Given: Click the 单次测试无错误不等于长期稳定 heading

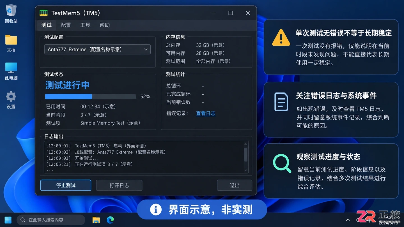Looking at the screenshot, I should [343, 33].
